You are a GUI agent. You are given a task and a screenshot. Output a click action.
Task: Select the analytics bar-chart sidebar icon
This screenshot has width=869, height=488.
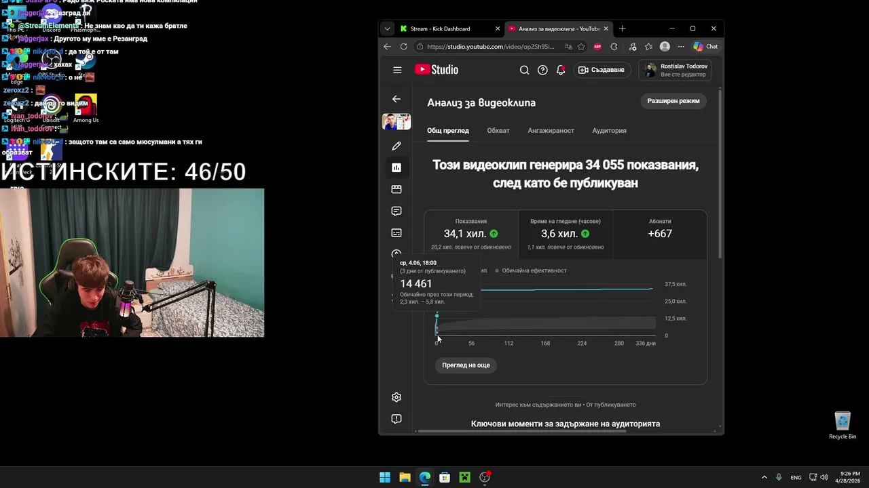pyautogui.click(x=396, y=167)
